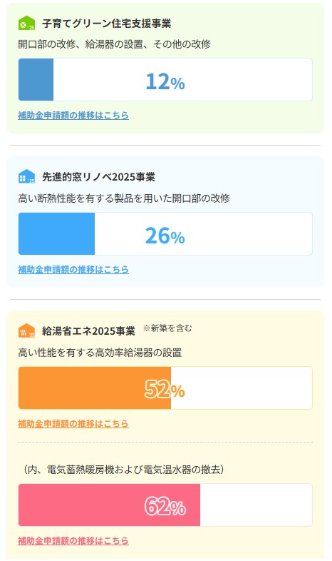Click the ※新築を含む note
Screen dimensions: 332x561
167,328
